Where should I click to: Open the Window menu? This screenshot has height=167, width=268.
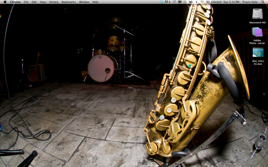point(84,2)
